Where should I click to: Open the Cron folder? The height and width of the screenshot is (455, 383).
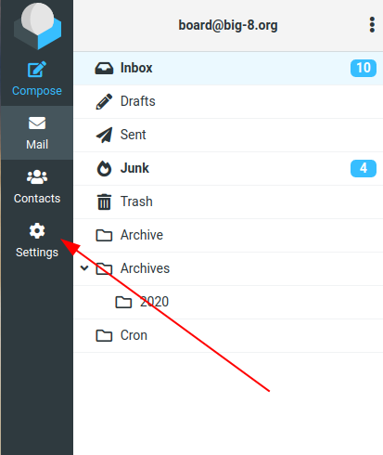228,335
